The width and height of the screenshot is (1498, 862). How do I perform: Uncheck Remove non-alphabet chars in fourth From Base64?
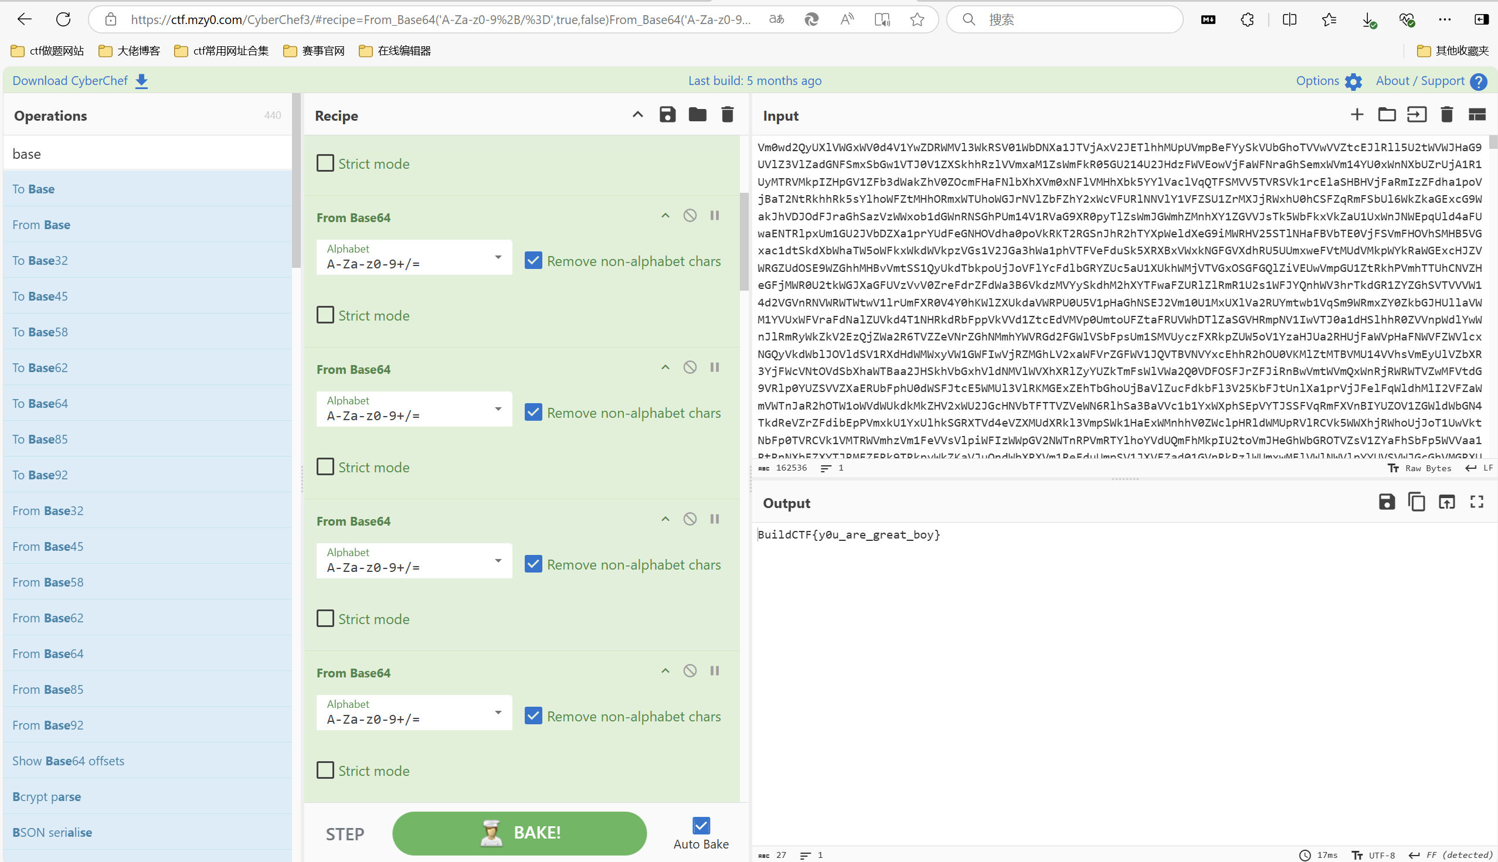pyautogui.click(x=533, y=716)
